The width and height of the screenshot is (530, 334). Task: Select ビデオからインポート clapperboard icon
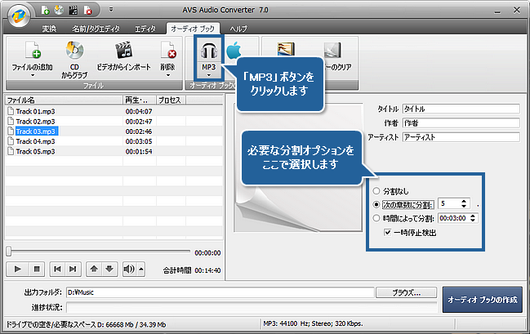(124, 51)
